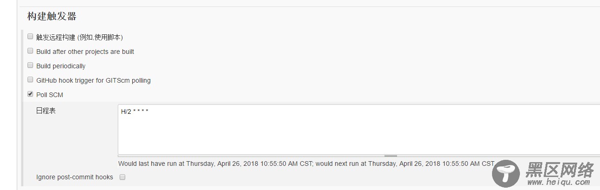Screen dimensions: 600x190
Task: Click the GitHub hook trigger label text
Action: [94, 80]
